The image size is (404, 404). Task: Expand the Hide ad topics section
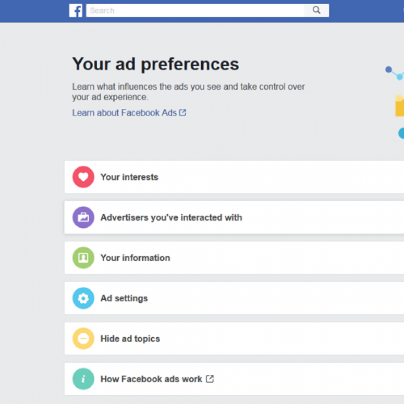(x=234, y=338)
